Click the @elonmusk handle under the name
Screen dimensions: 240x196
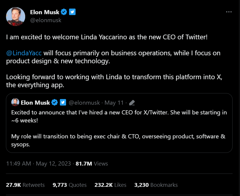(46, 20)
